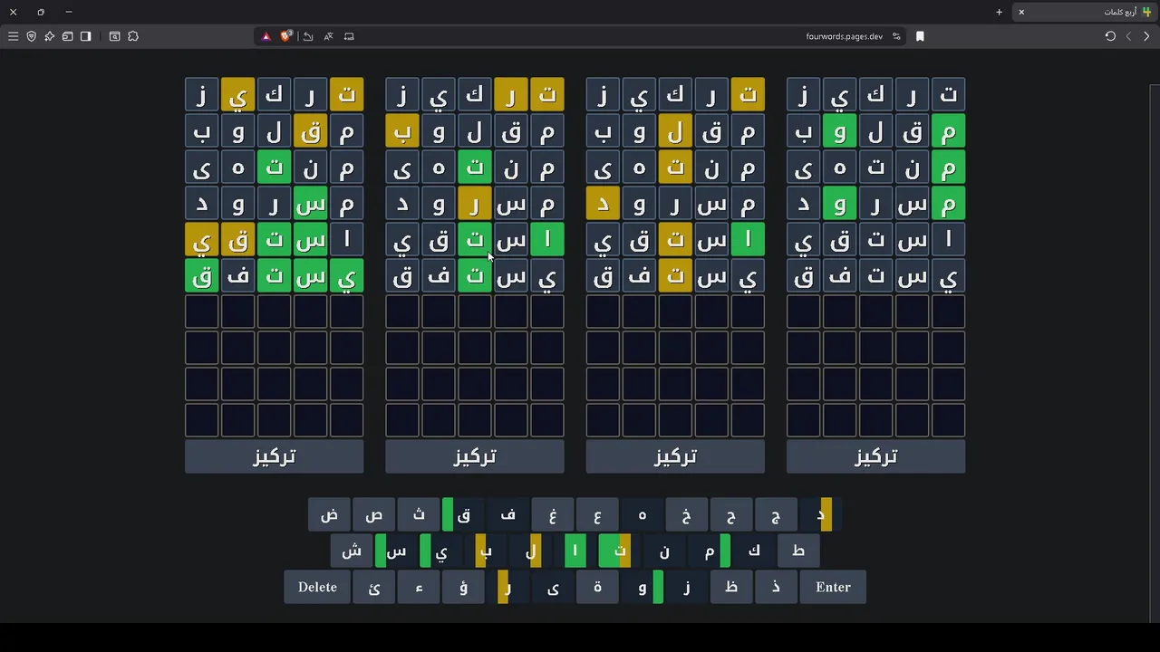Tap the ؤ key on the keyboard
Screen dimensions: 1160x652
click(464, 587)
